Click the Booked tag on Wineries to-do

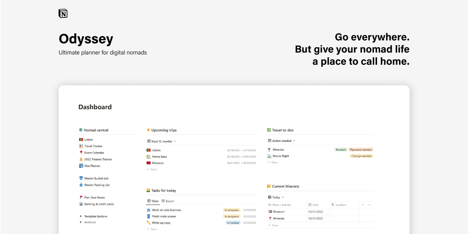click(x=340, y=149)
